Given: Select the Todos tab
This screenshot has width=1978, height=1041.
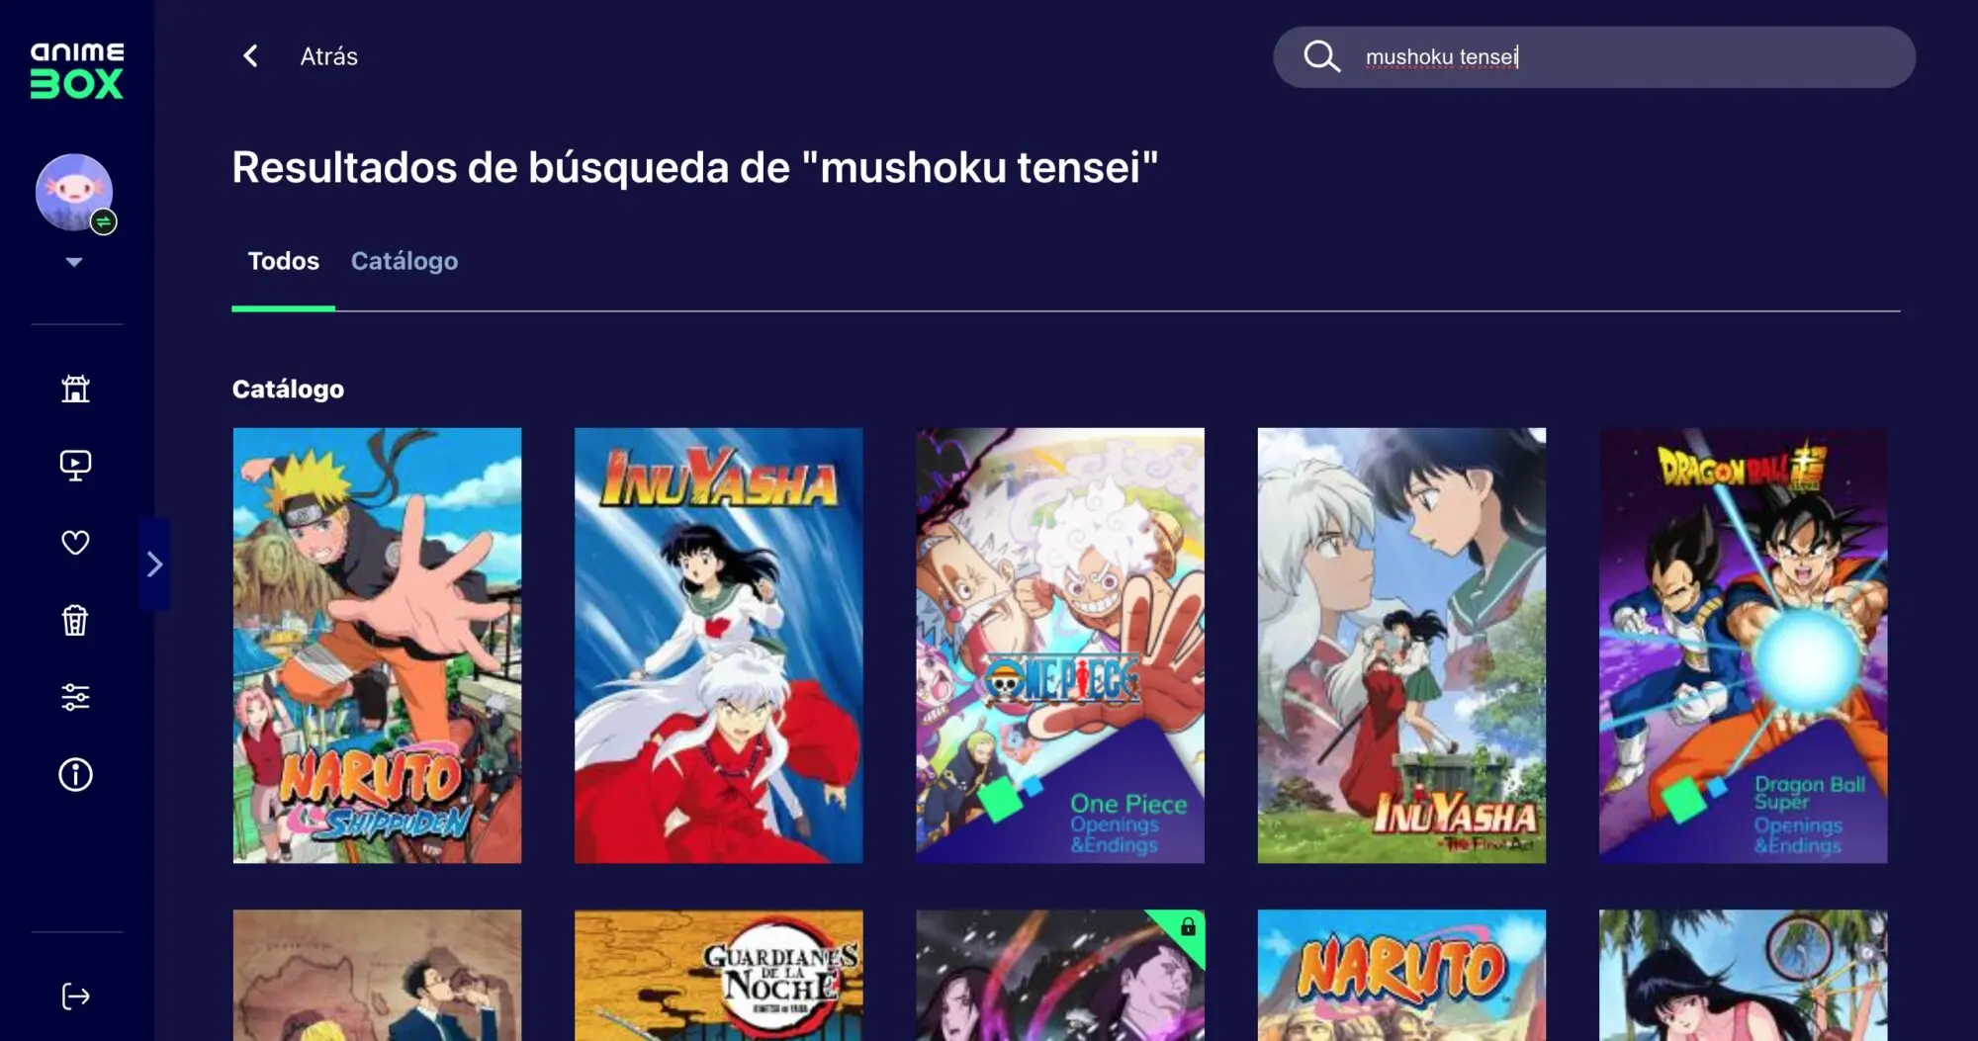Looking at the screenshot, I should [x=283, y=261].
